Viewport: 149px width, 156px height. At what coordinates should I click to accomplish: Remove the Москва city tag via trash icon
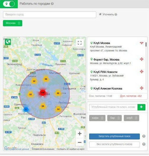19,23
